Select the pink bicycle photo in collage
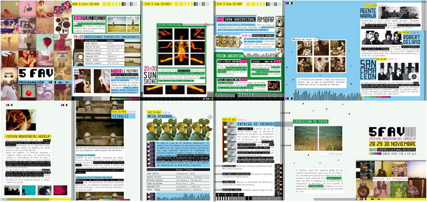The image size is (427, 202). pos(45,92)
